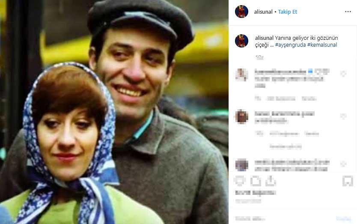Open the more options three-dot menu

tap(348, 12)
